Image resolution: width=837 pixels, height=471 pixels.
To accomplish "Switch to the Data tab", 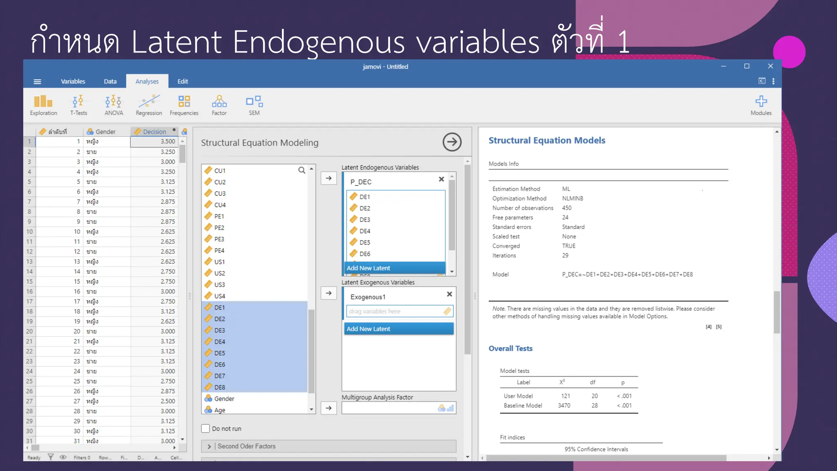I will [110, 81].
